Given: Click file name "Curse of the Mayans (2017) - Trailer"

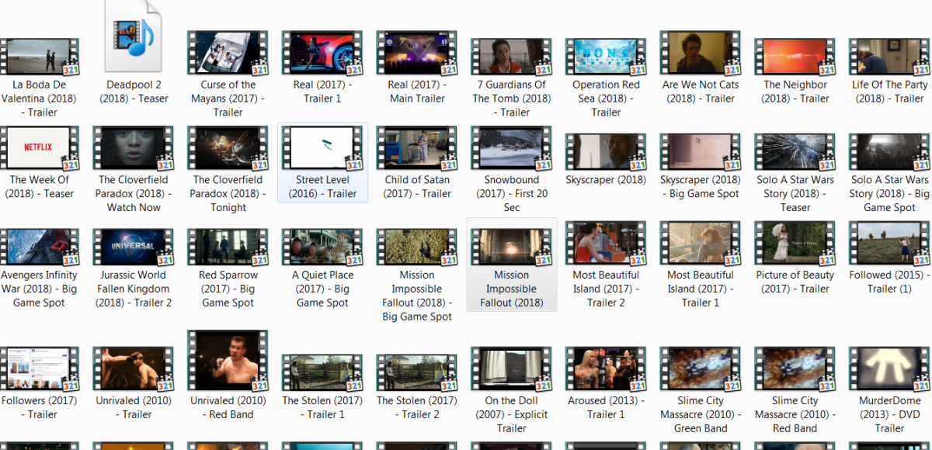Looking at the screenshot, I should coord(228,99).
